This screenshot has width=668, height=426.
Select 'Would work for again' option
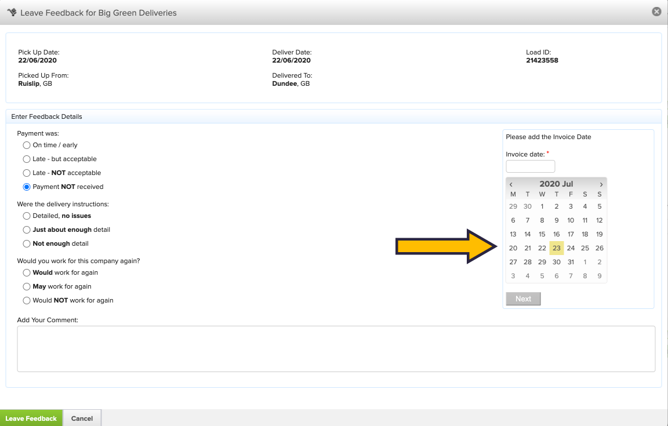point(27,273)
